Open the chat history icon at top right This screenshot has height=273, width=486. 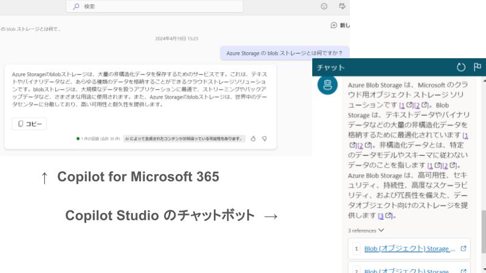[x=342, y=6]
